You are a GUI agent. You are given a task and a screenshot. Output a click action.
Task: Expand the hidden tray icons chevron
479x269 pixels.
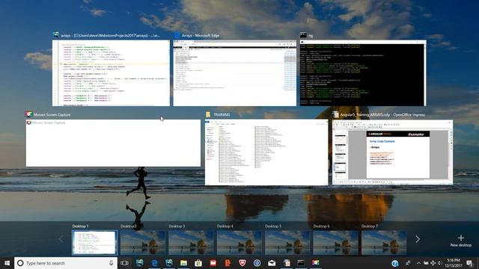click(418, 263)
